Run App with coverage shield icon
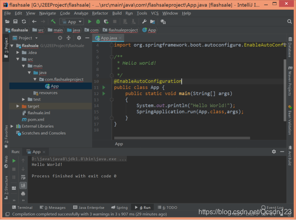This screenshot has height=220, width=296. tap(106, 22)
